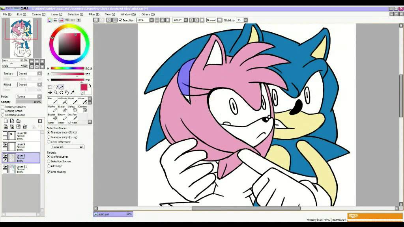Viewport: 404px width, 227px height.
Task: Click the foreground red color swatch
Action: (84, 87)
